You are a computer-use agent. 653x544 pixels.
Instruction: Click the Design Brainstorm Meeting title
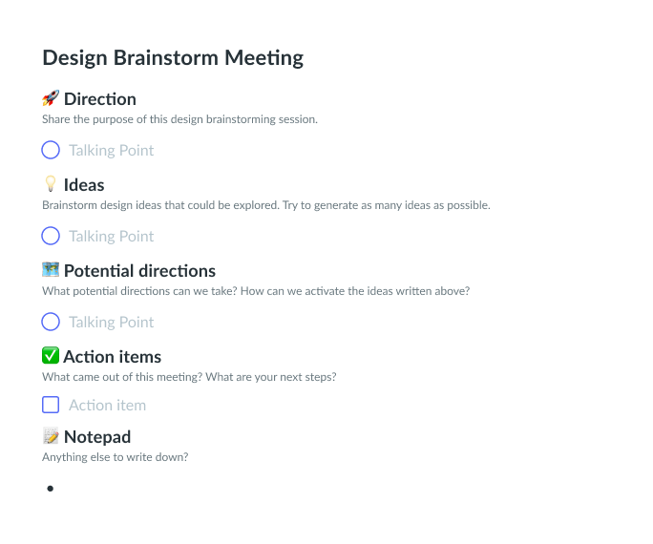(173, 58)
